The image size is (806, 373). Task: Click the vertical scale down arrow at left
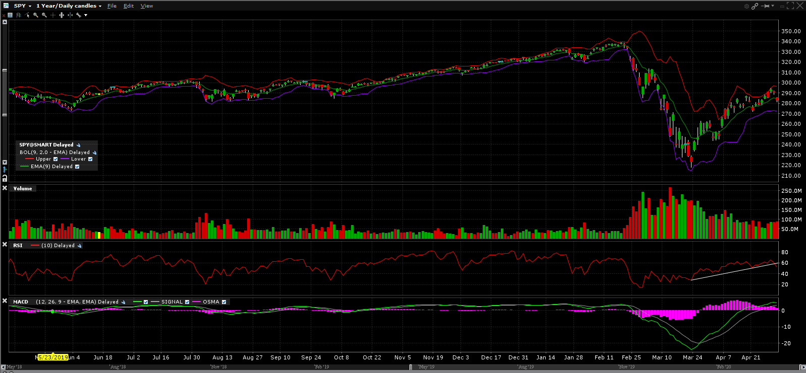point(5,162)
